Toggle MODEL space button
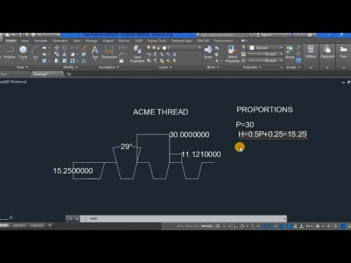The height and width of the screenshot is (263, 351). pyautogui.click(x=207, y=226)
